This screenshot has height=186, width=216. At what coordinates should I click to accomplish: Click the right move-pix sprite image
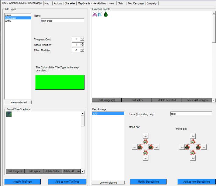tap(198, 147)
